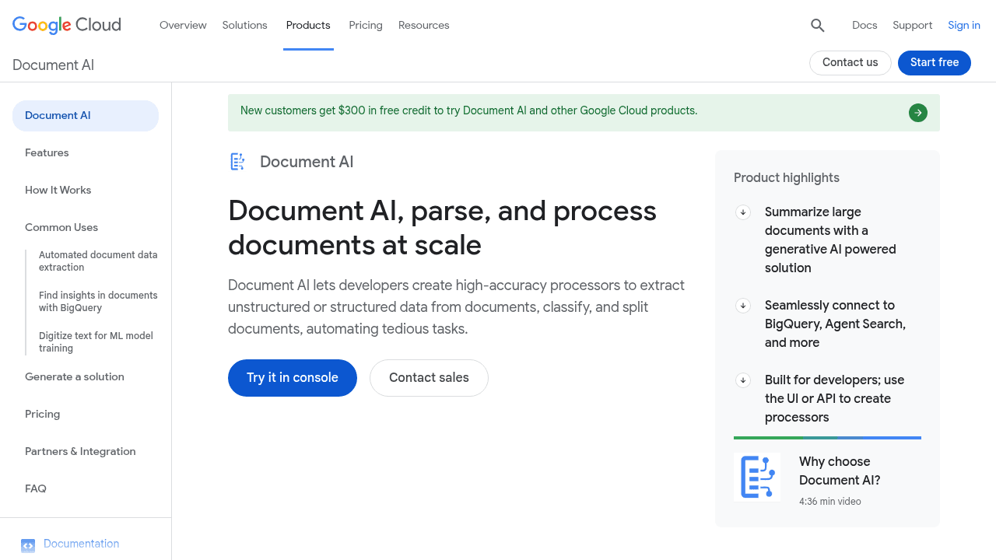Open Summarize large documents highlight text
The image size is (996, 560).
pyautogui.click(x=830, y=240)
